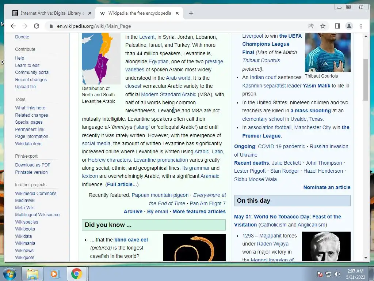Open Action Center flag in tray

(x=319, y=274)
